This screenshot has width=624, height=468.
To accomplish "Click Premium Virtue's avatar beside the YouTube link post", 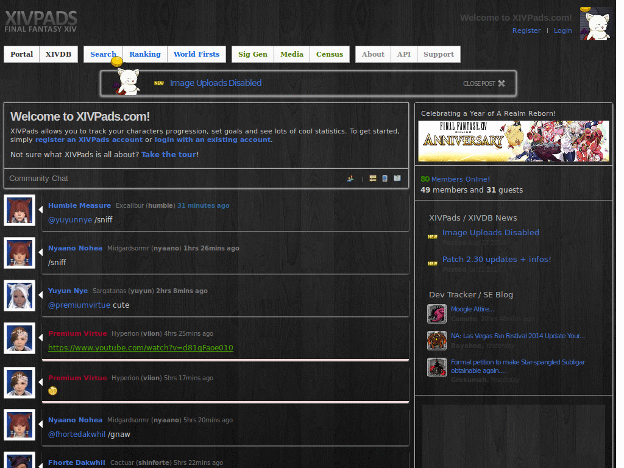I will tap(19, 338).
